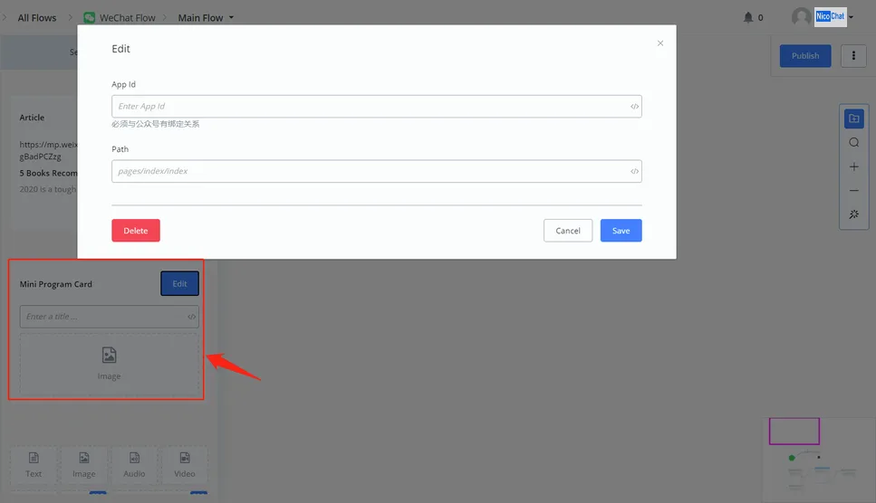Image resolution: width=876 pixels, height=503 pixels.
Task: Insert variable icon in App Id field
Action: click(635, 107)
